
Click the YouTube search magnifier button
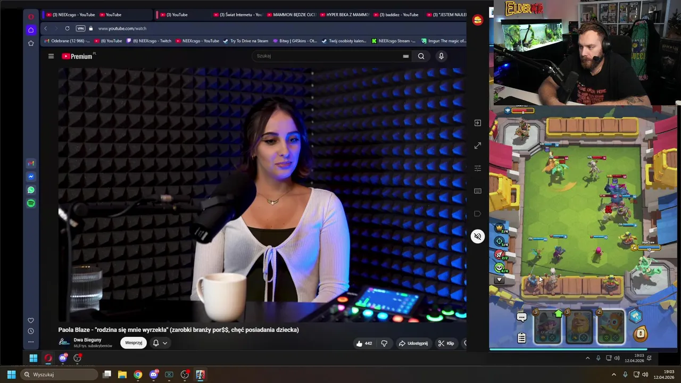(421, 56)
